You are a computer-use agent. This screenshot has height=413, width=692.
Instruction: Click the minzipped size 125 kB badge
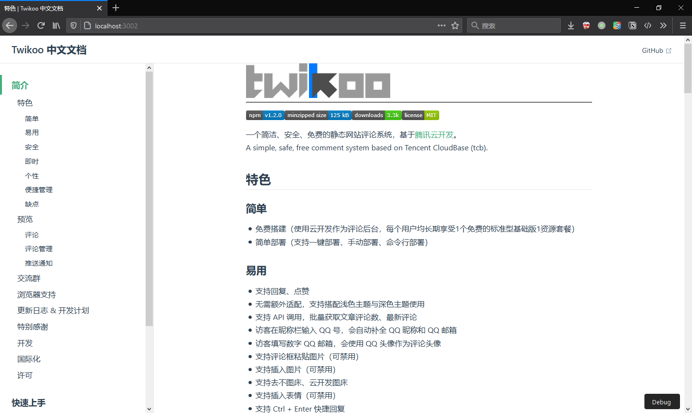click(x=318, y=115)
